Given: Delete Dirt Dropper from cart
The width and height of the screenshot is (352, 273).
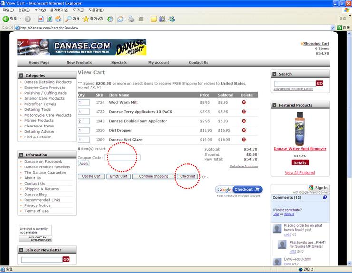Looking at the screenshot, I should 244,130.
